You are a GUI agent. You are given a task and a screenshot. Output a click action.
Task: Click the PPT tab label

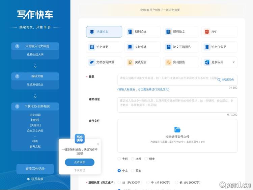(x=214, y=32)
